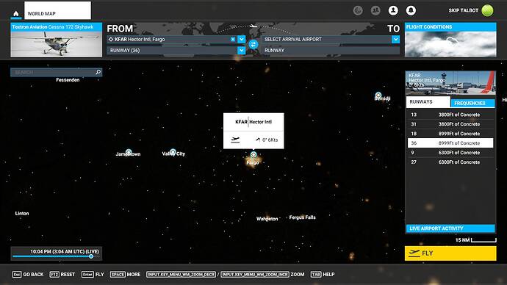Click the Linton city label
The image size is (507, 285).
point(22,213)
